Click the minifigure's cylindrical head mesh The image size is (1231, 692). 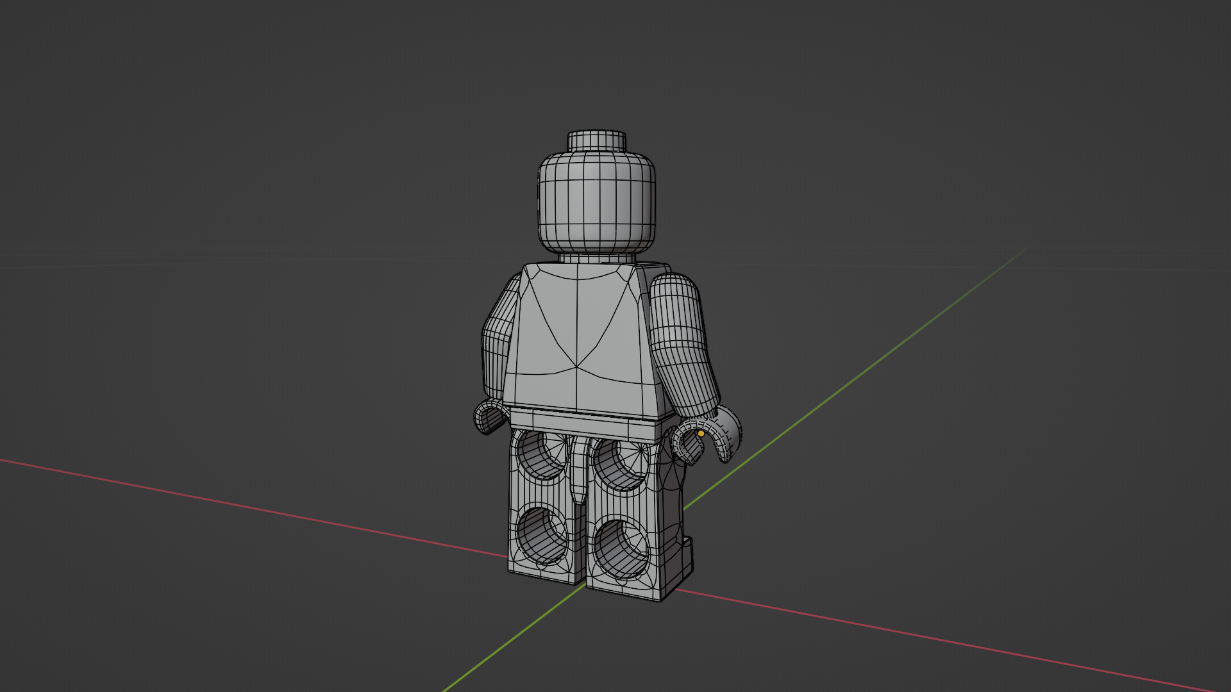click(x=596, y=202)
